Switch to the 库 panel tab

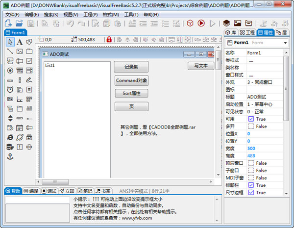pos(231,33)
